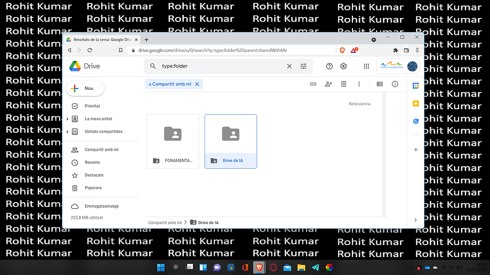Open La meva unitat
490x275 pixels.
pos(98,119)
